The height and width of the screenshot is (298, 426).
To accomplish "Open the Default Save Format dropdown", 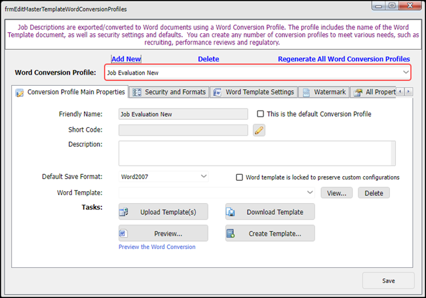I will tap(203, 176).
